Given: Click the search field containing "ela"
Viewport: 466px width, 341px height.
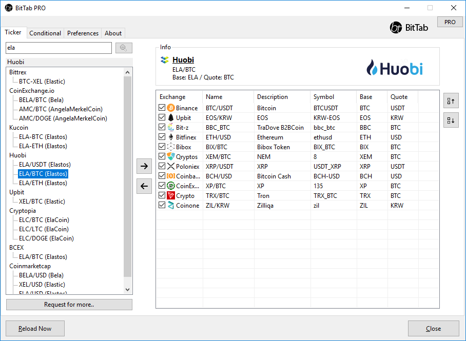Looking at the screenshot, I should click(59, 48).
